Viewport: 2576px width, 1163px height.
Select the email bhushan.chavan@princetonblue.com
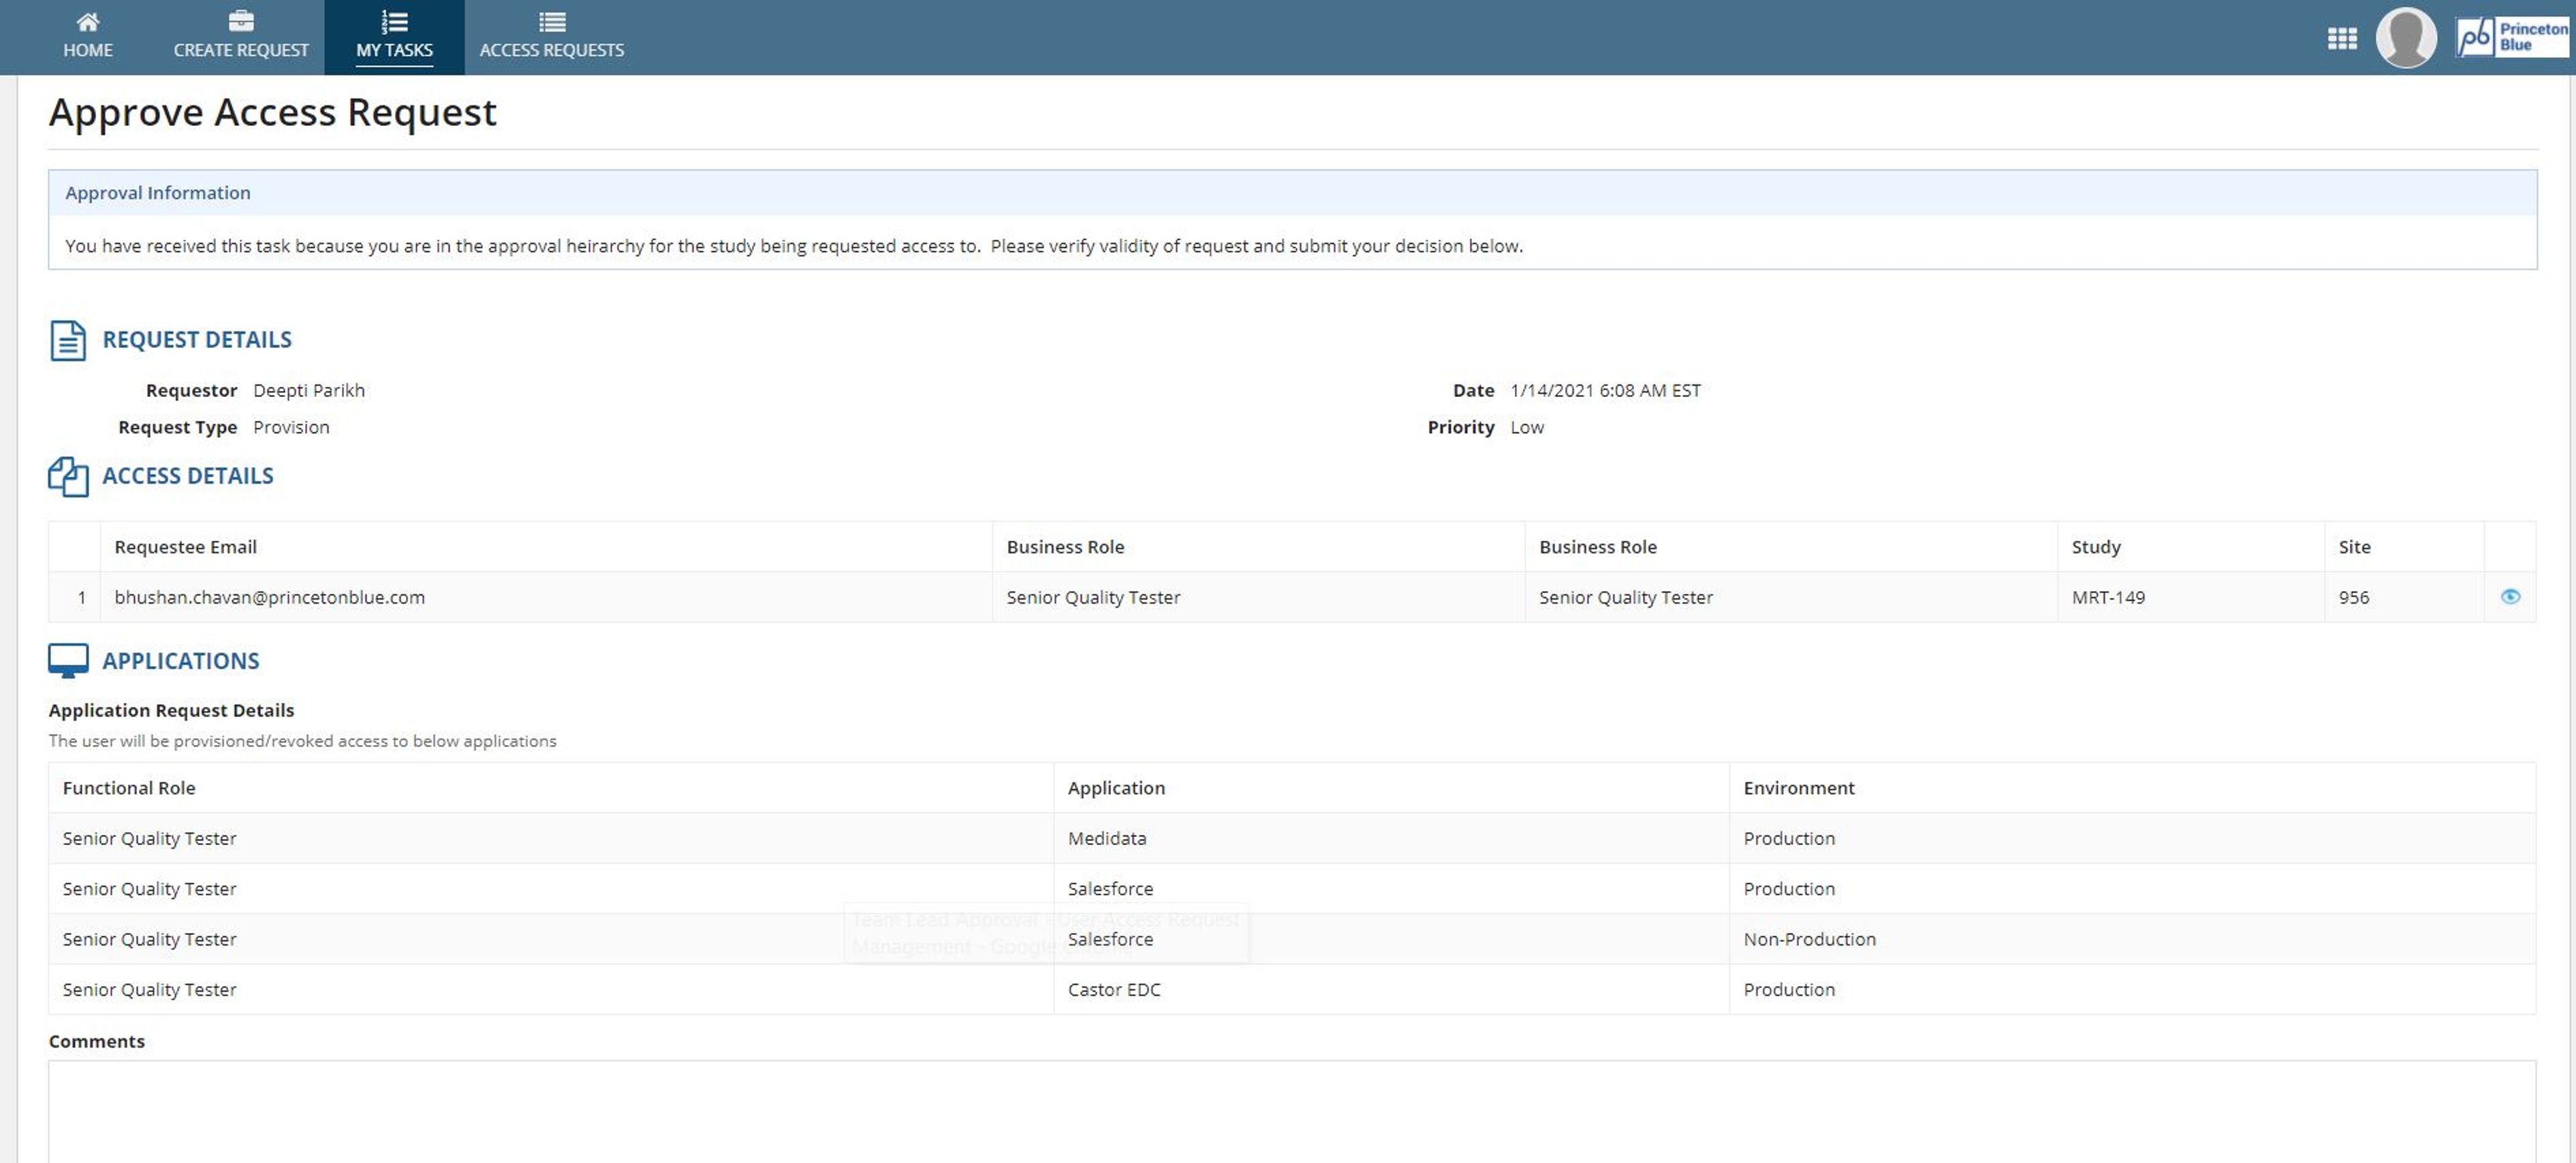(x=270, y=597)
